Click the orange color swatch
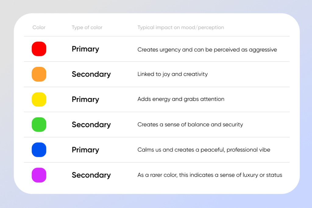This screenshot has width=312, height=208. [39, 74]
